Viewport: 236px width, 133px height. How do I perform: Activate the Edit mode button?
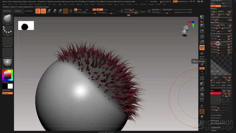click(x=38, y=11)
